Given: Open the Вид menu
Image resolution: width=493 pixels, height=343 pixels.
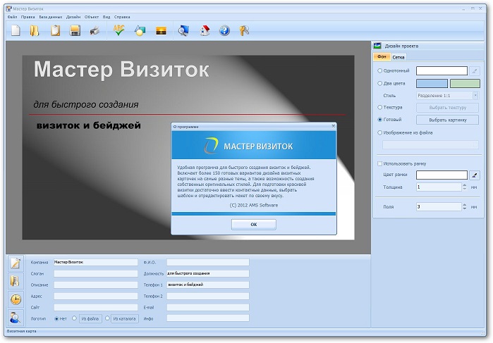Looking at the screenshot, I should tap(106, 17).
